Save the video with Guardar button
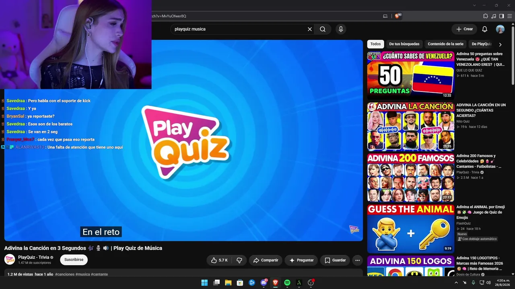 click(335, 260)
